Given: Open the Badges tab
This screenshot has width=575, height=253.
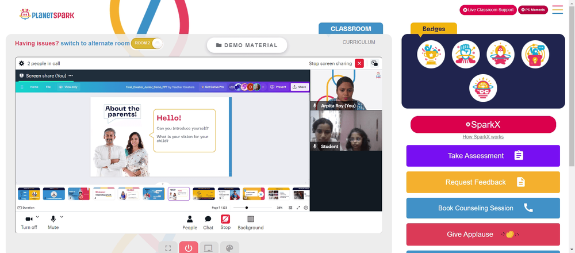Looking at the screenshot, I should click(x=434, y=29).
